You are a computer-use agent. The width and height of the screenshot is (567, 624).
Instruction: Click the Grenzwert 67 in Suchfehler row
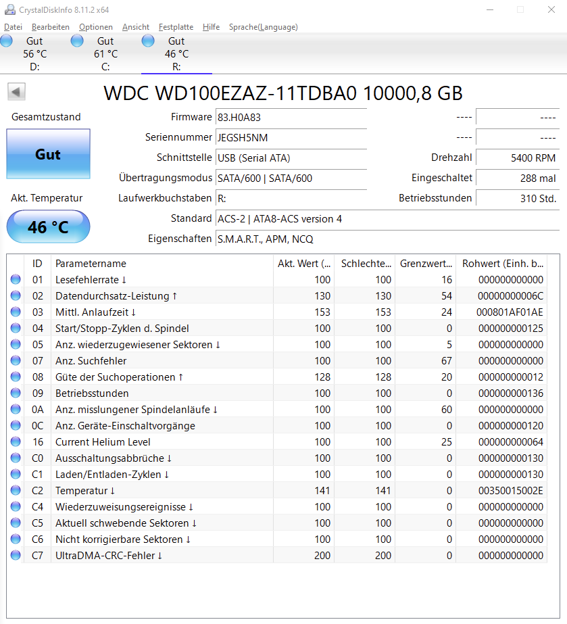[447, 361]
